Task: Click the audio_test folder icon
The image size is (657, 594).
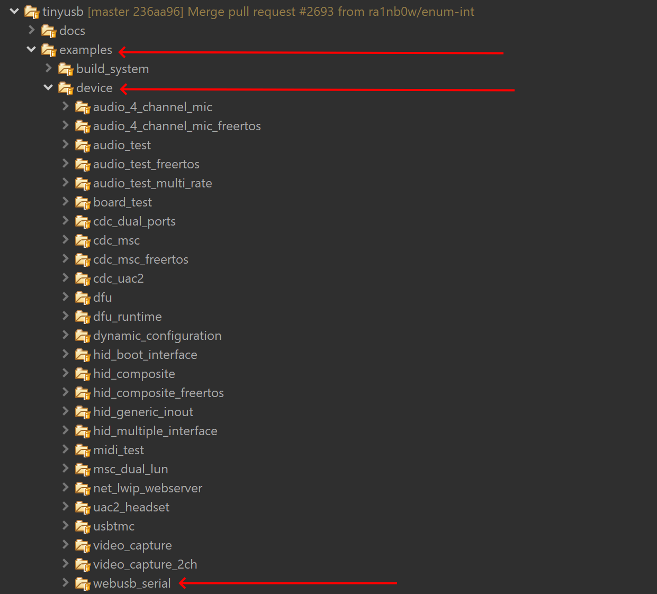Action: [x=83, y=146]
